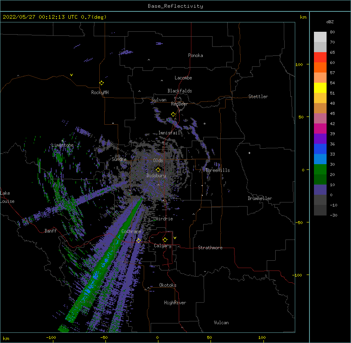Click the Strathmore label
The image size is (351, 343).
click(210, 248)
